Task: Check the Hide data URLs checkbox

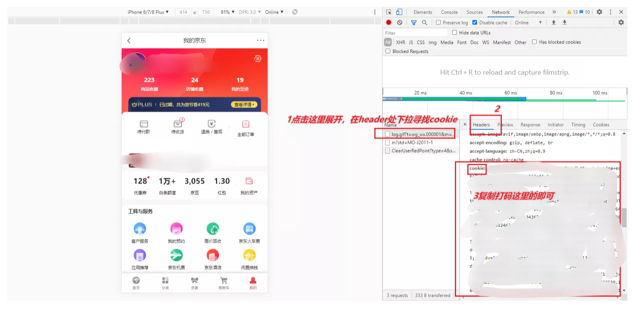Action: click(x=455, y=33)
